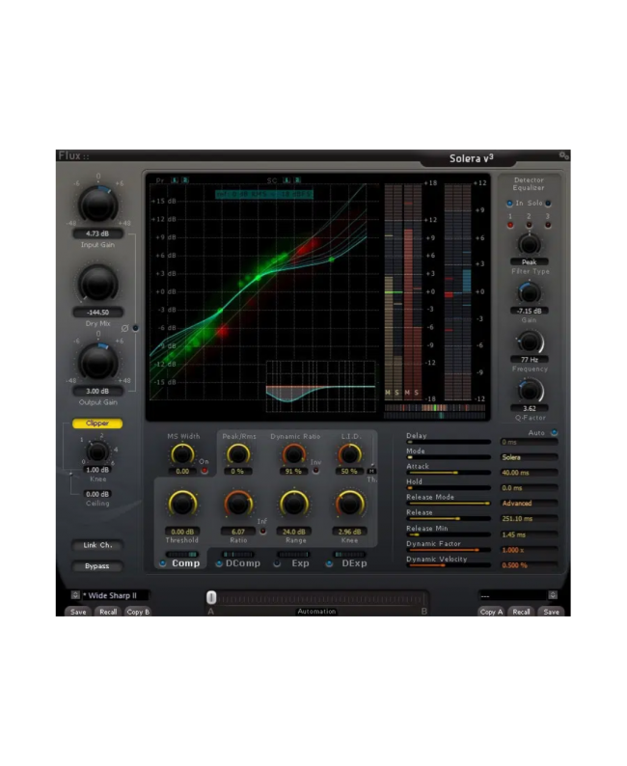Click the Output Gain knob
This screenshot has height=766, width=627.
pos(98,362)
